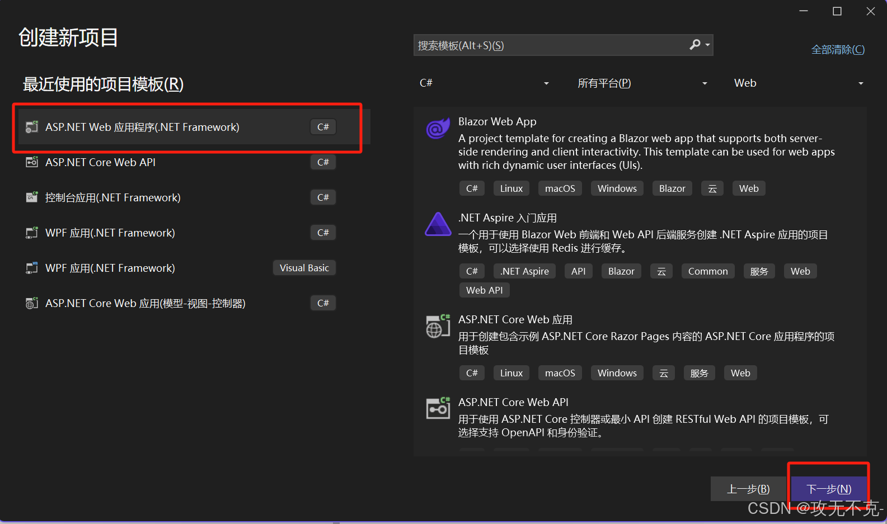This screenshot has width=887, height=524.
Task: Click the Linux tag under ASP.NET Core Web 应用
Action: click(511, 373)
